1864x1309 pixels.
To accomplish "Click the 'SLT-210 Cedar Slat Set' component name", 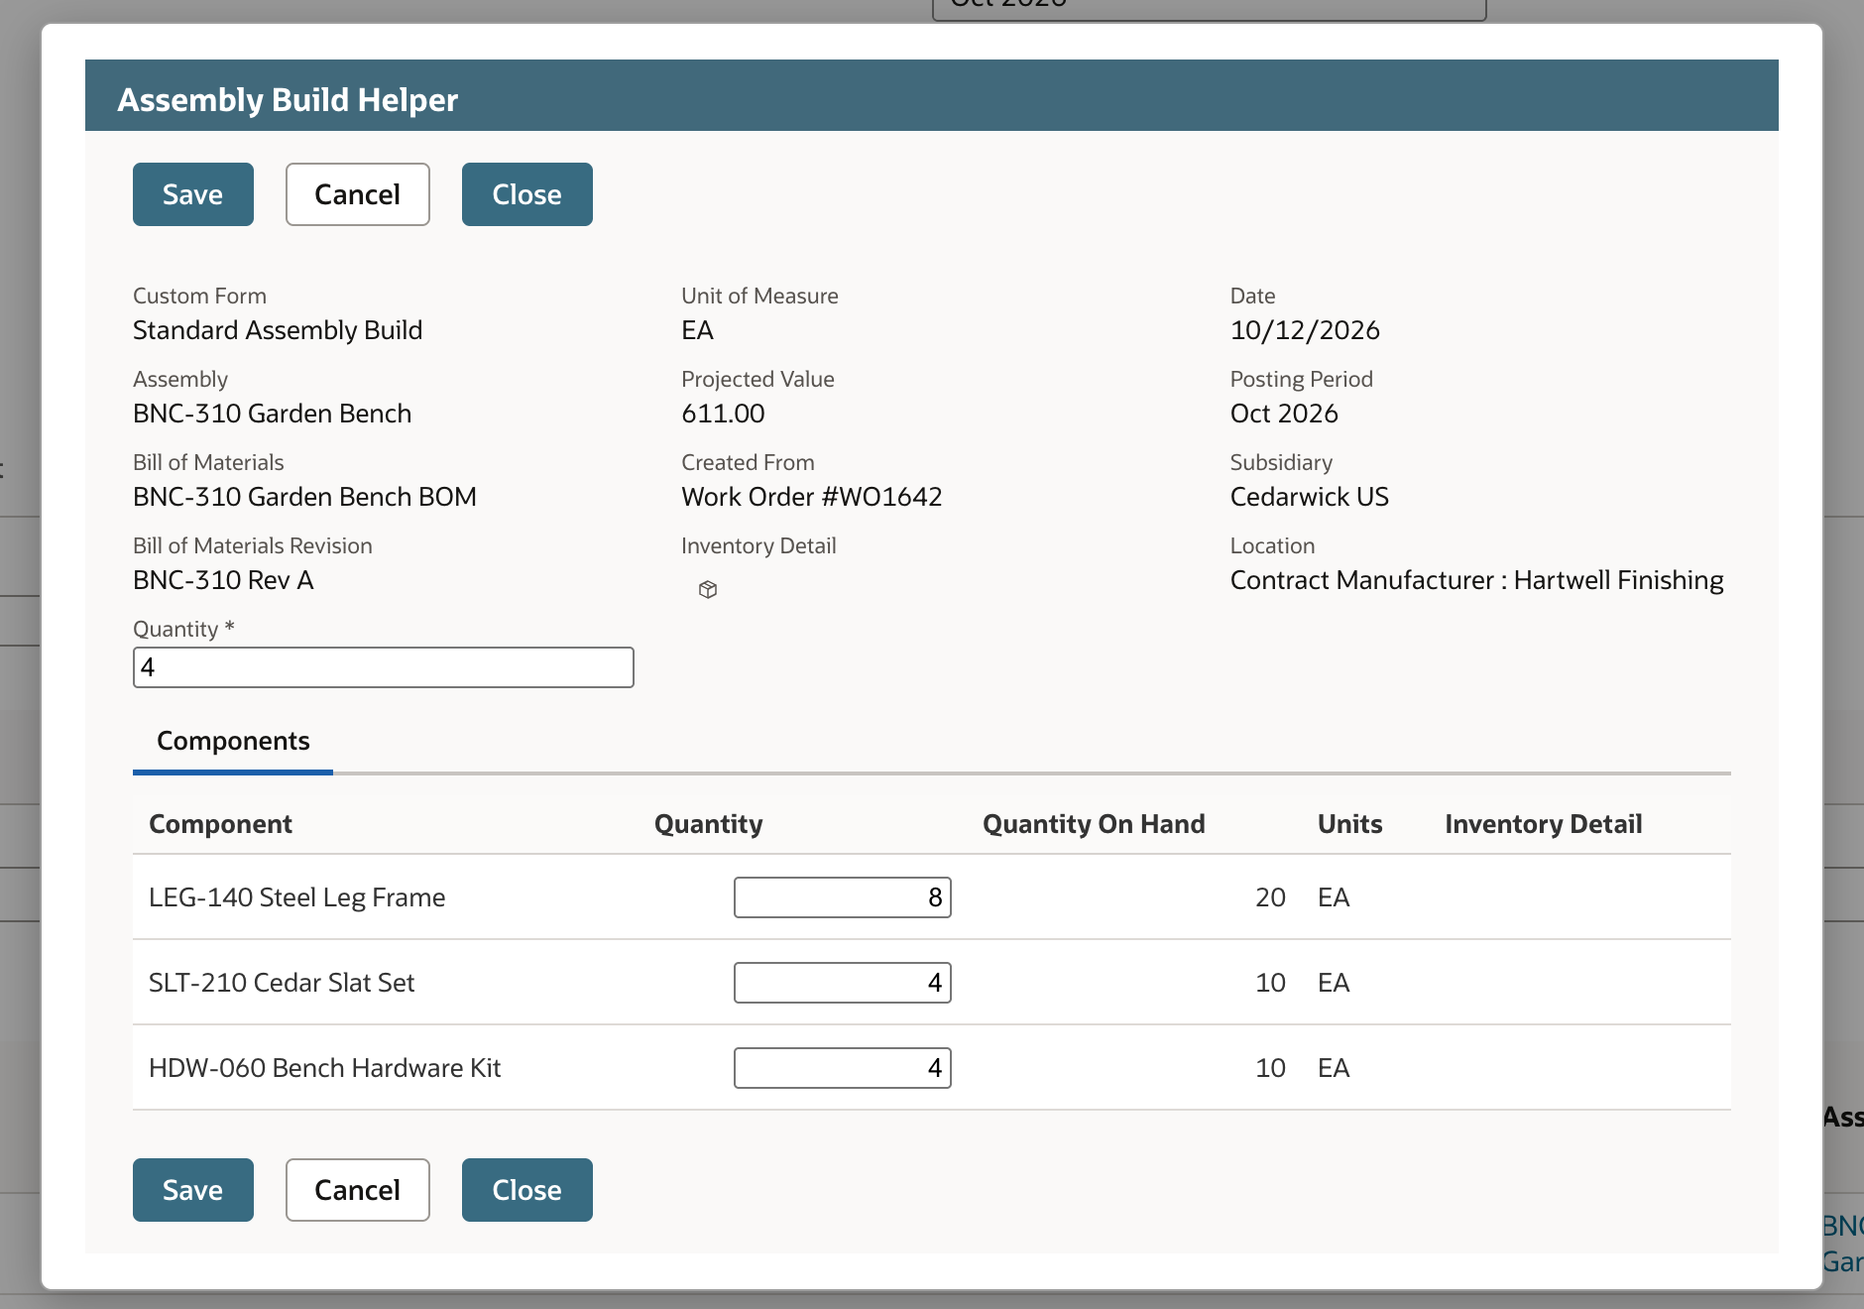I will 282,983.
